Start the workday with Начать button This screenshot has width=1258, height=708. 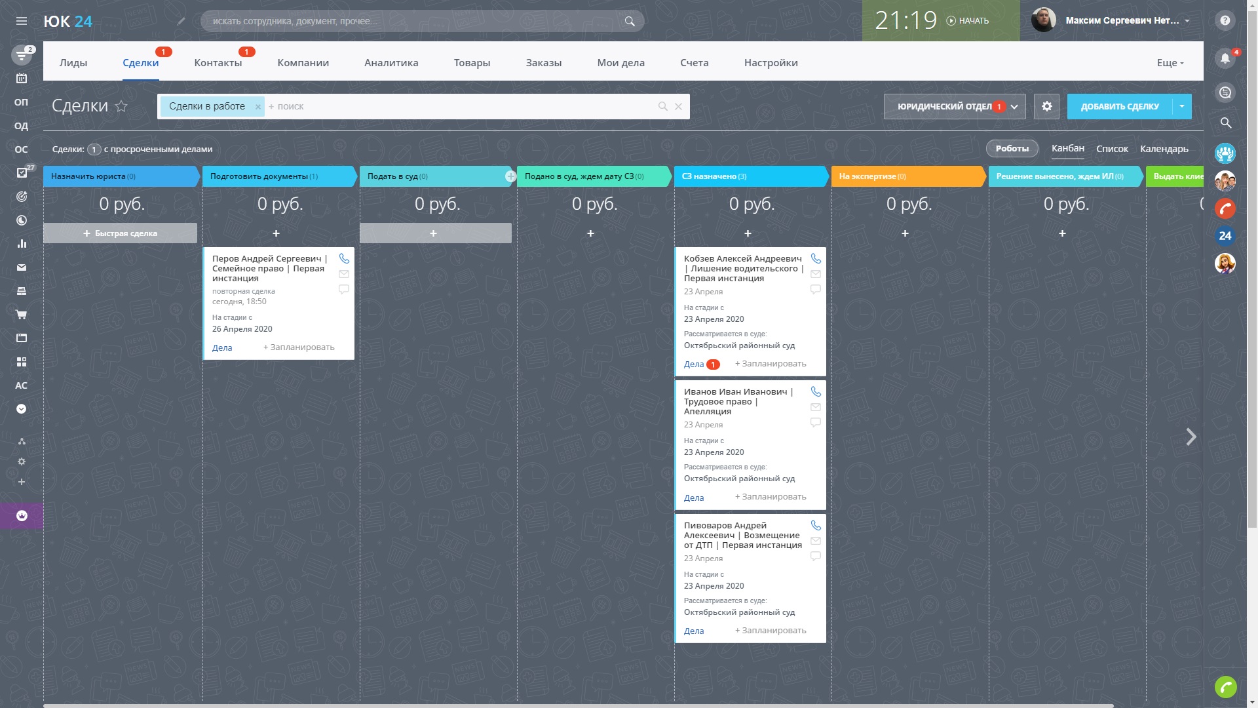click(x=968, y=20)
